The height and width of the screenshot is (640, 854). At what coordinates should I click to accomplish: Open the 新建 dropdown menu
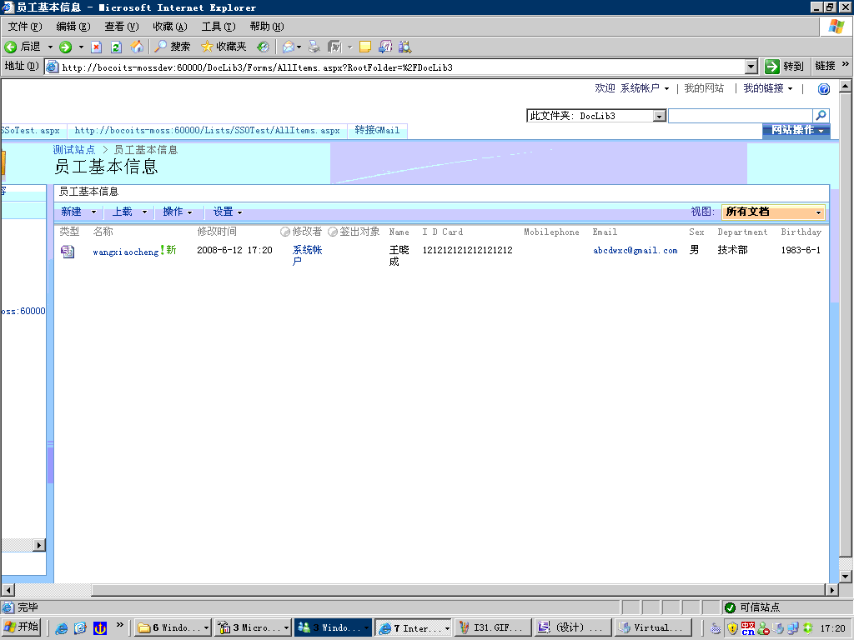point(78,212)
